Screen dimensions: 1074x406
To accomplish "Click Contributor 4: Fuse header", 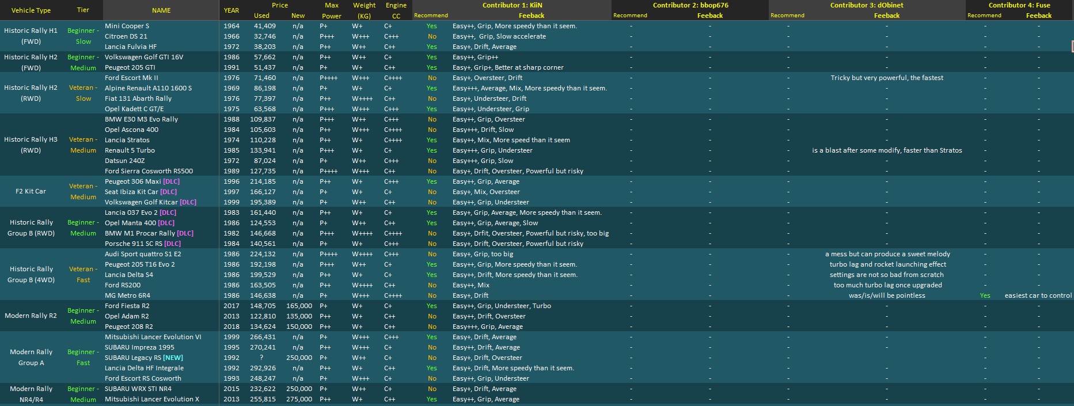I will (x=1019, y=5).
